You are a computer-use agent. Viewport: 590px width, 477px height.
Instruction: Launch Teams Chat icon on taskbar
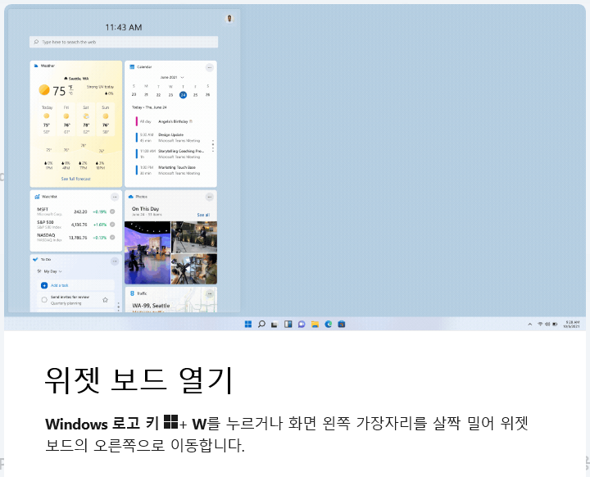pyautogui.click(x=302, y=325)
